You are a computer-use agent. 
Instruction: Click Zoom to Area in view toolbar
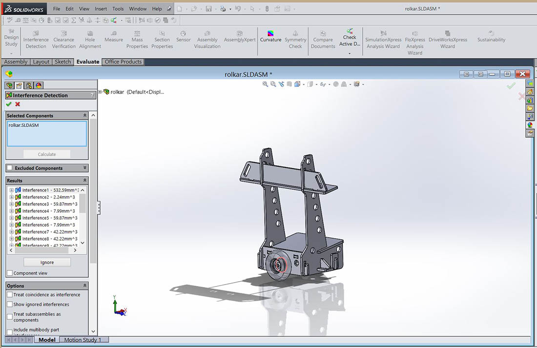click(x=273, y=84)
